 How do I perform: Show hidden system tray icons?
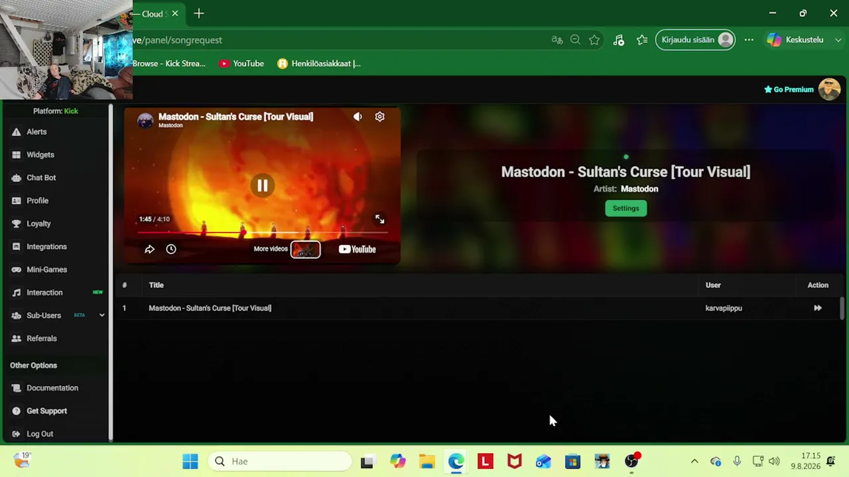(x=694, y=461)
